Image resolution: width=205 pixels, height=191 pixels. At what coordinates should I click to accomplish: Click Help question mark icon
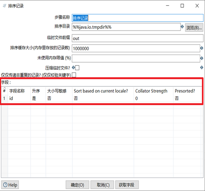point(5,185)
